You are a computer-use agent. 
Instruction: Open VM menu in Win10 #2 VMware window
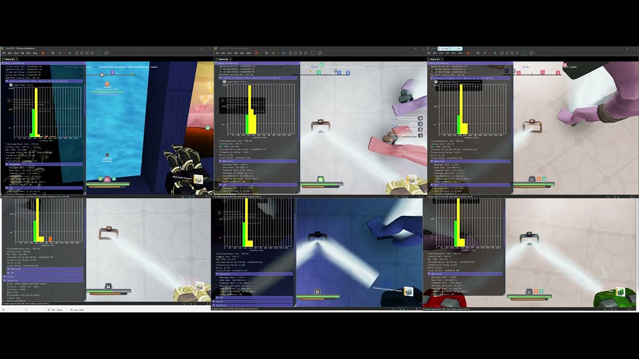click(236, 53)
